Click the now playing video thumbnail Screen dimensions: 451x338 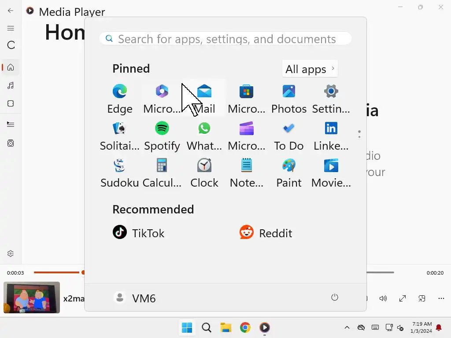32,298
